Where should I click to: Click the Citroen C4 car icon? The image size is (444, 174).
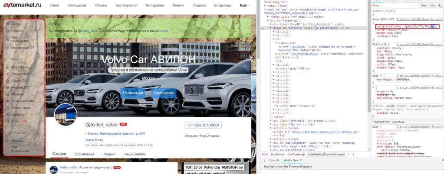tap(7, 81)
